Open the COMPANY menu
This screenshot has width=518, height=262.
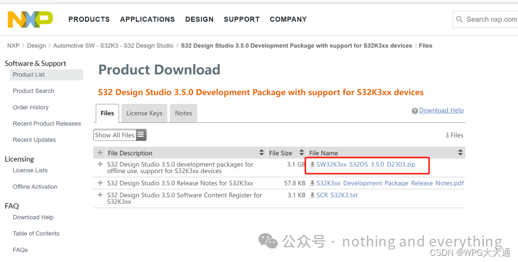[x=288, y=20]
